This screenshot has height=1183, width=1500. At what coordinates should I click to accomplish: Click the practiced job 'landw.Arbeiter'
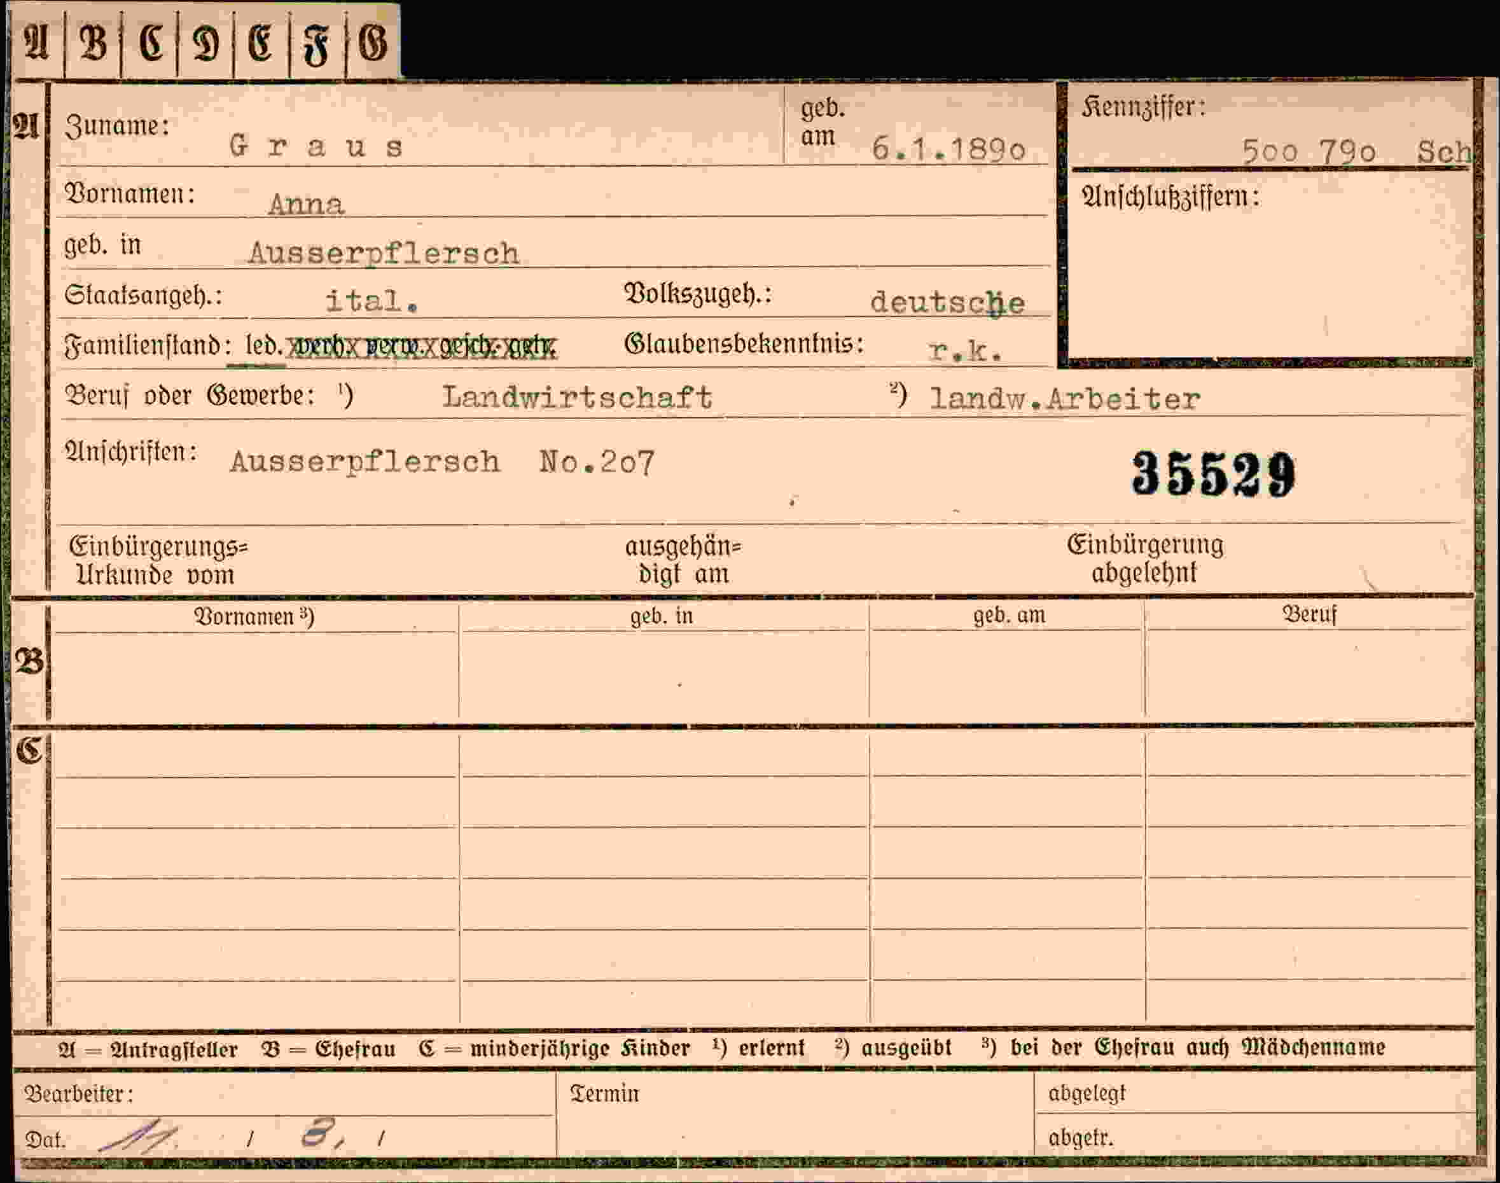coord(1065,399)
